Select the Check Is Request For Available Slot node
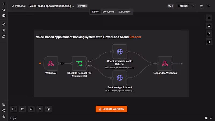 (x=79, y=63)
